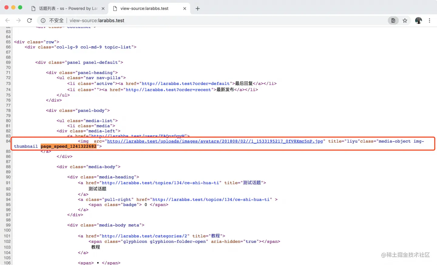Open the avatar image URL link

tap(215, 141)
